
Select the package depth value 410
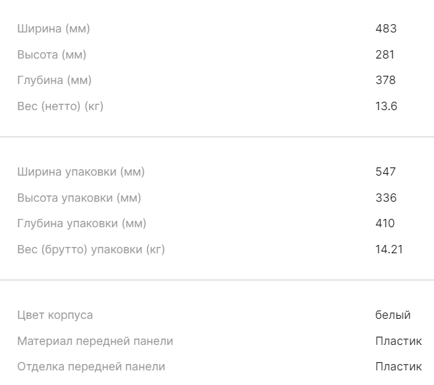point(385,223)
